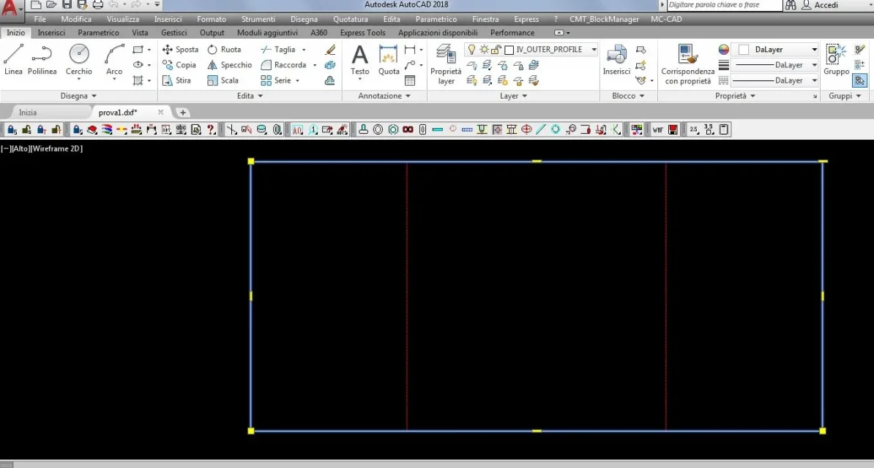Open the CMT_BlockManager menu
The height and width of the screenshot is (468, 874).
604,19
